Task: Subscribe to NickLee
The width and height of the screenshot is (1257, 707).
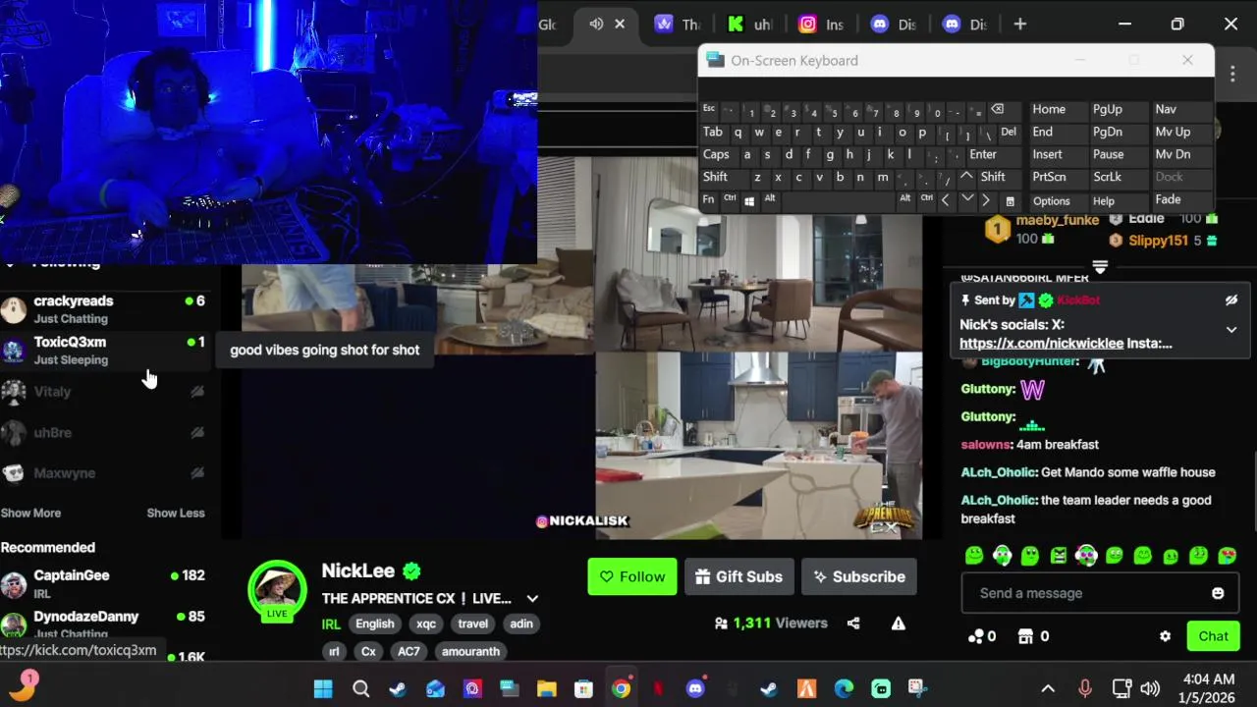Action: (x=858, y=576)
